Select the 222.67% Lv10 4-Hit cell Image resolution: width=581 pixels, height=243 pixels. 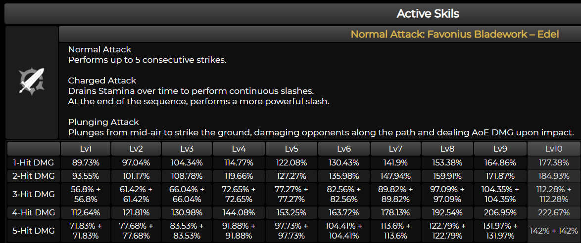(x=554, y=212)
